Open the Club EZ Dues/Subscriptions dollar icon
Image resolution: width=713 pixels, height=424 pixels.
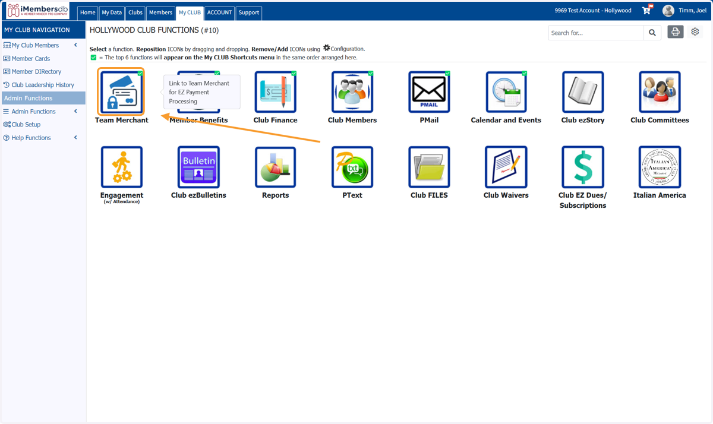coord(583,167)
